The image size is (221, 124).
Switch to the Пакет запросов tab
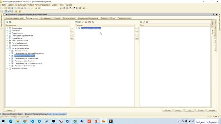tap(124, 18)
